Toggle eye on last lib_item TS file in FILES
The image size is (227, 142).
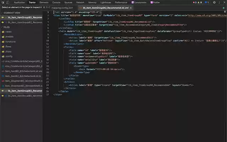(x=2, y=96)
